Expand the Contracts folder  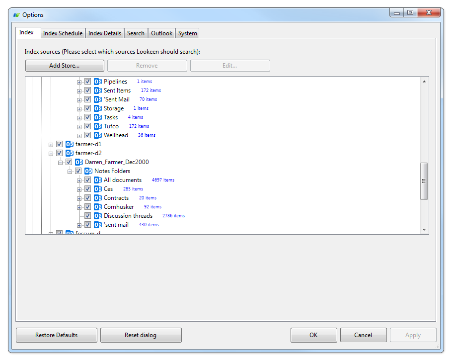point(79,198)
